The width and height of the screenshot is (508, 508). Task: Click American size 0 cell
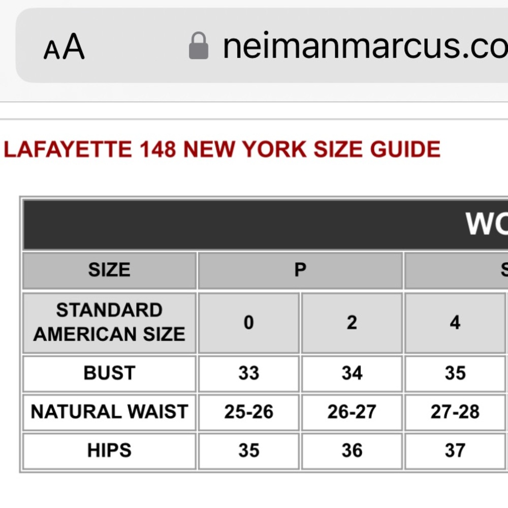(x=248, y=323)
